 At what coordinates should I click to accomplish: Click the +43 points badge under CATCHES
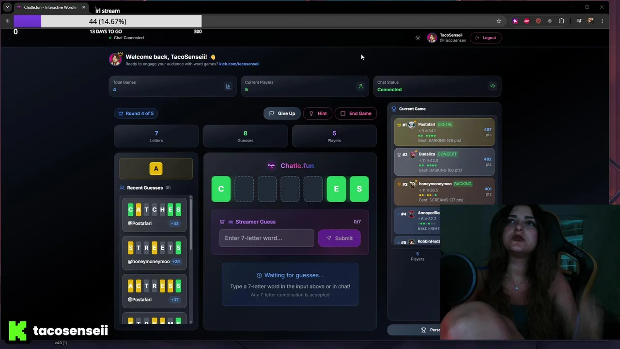click(x=174, y=223)
